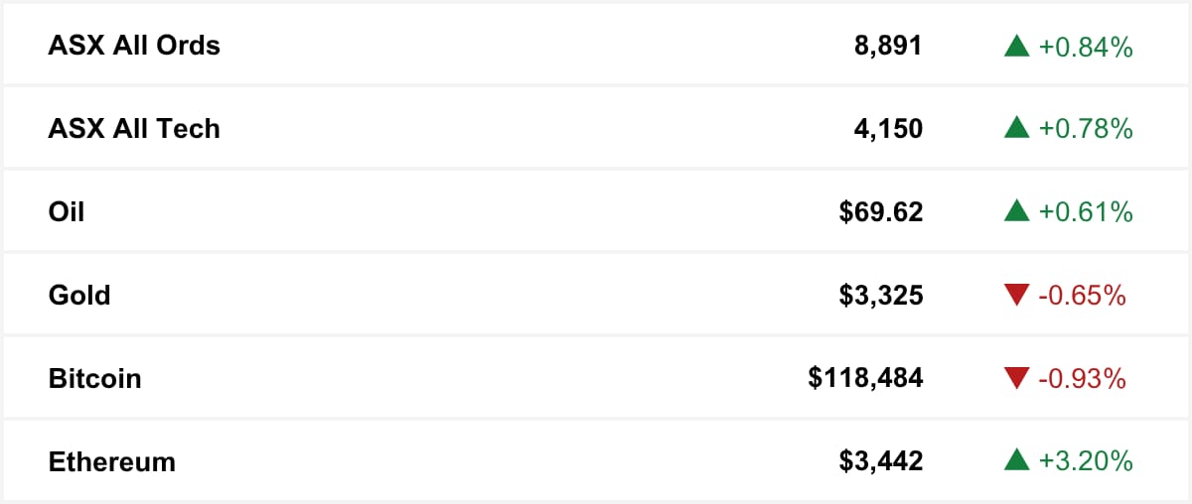Click the green up triangle in Oil row

(1016, 212)
